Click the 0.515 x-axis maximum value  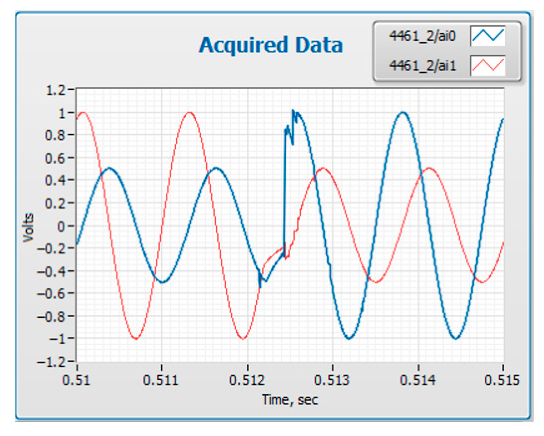(502, 380)
